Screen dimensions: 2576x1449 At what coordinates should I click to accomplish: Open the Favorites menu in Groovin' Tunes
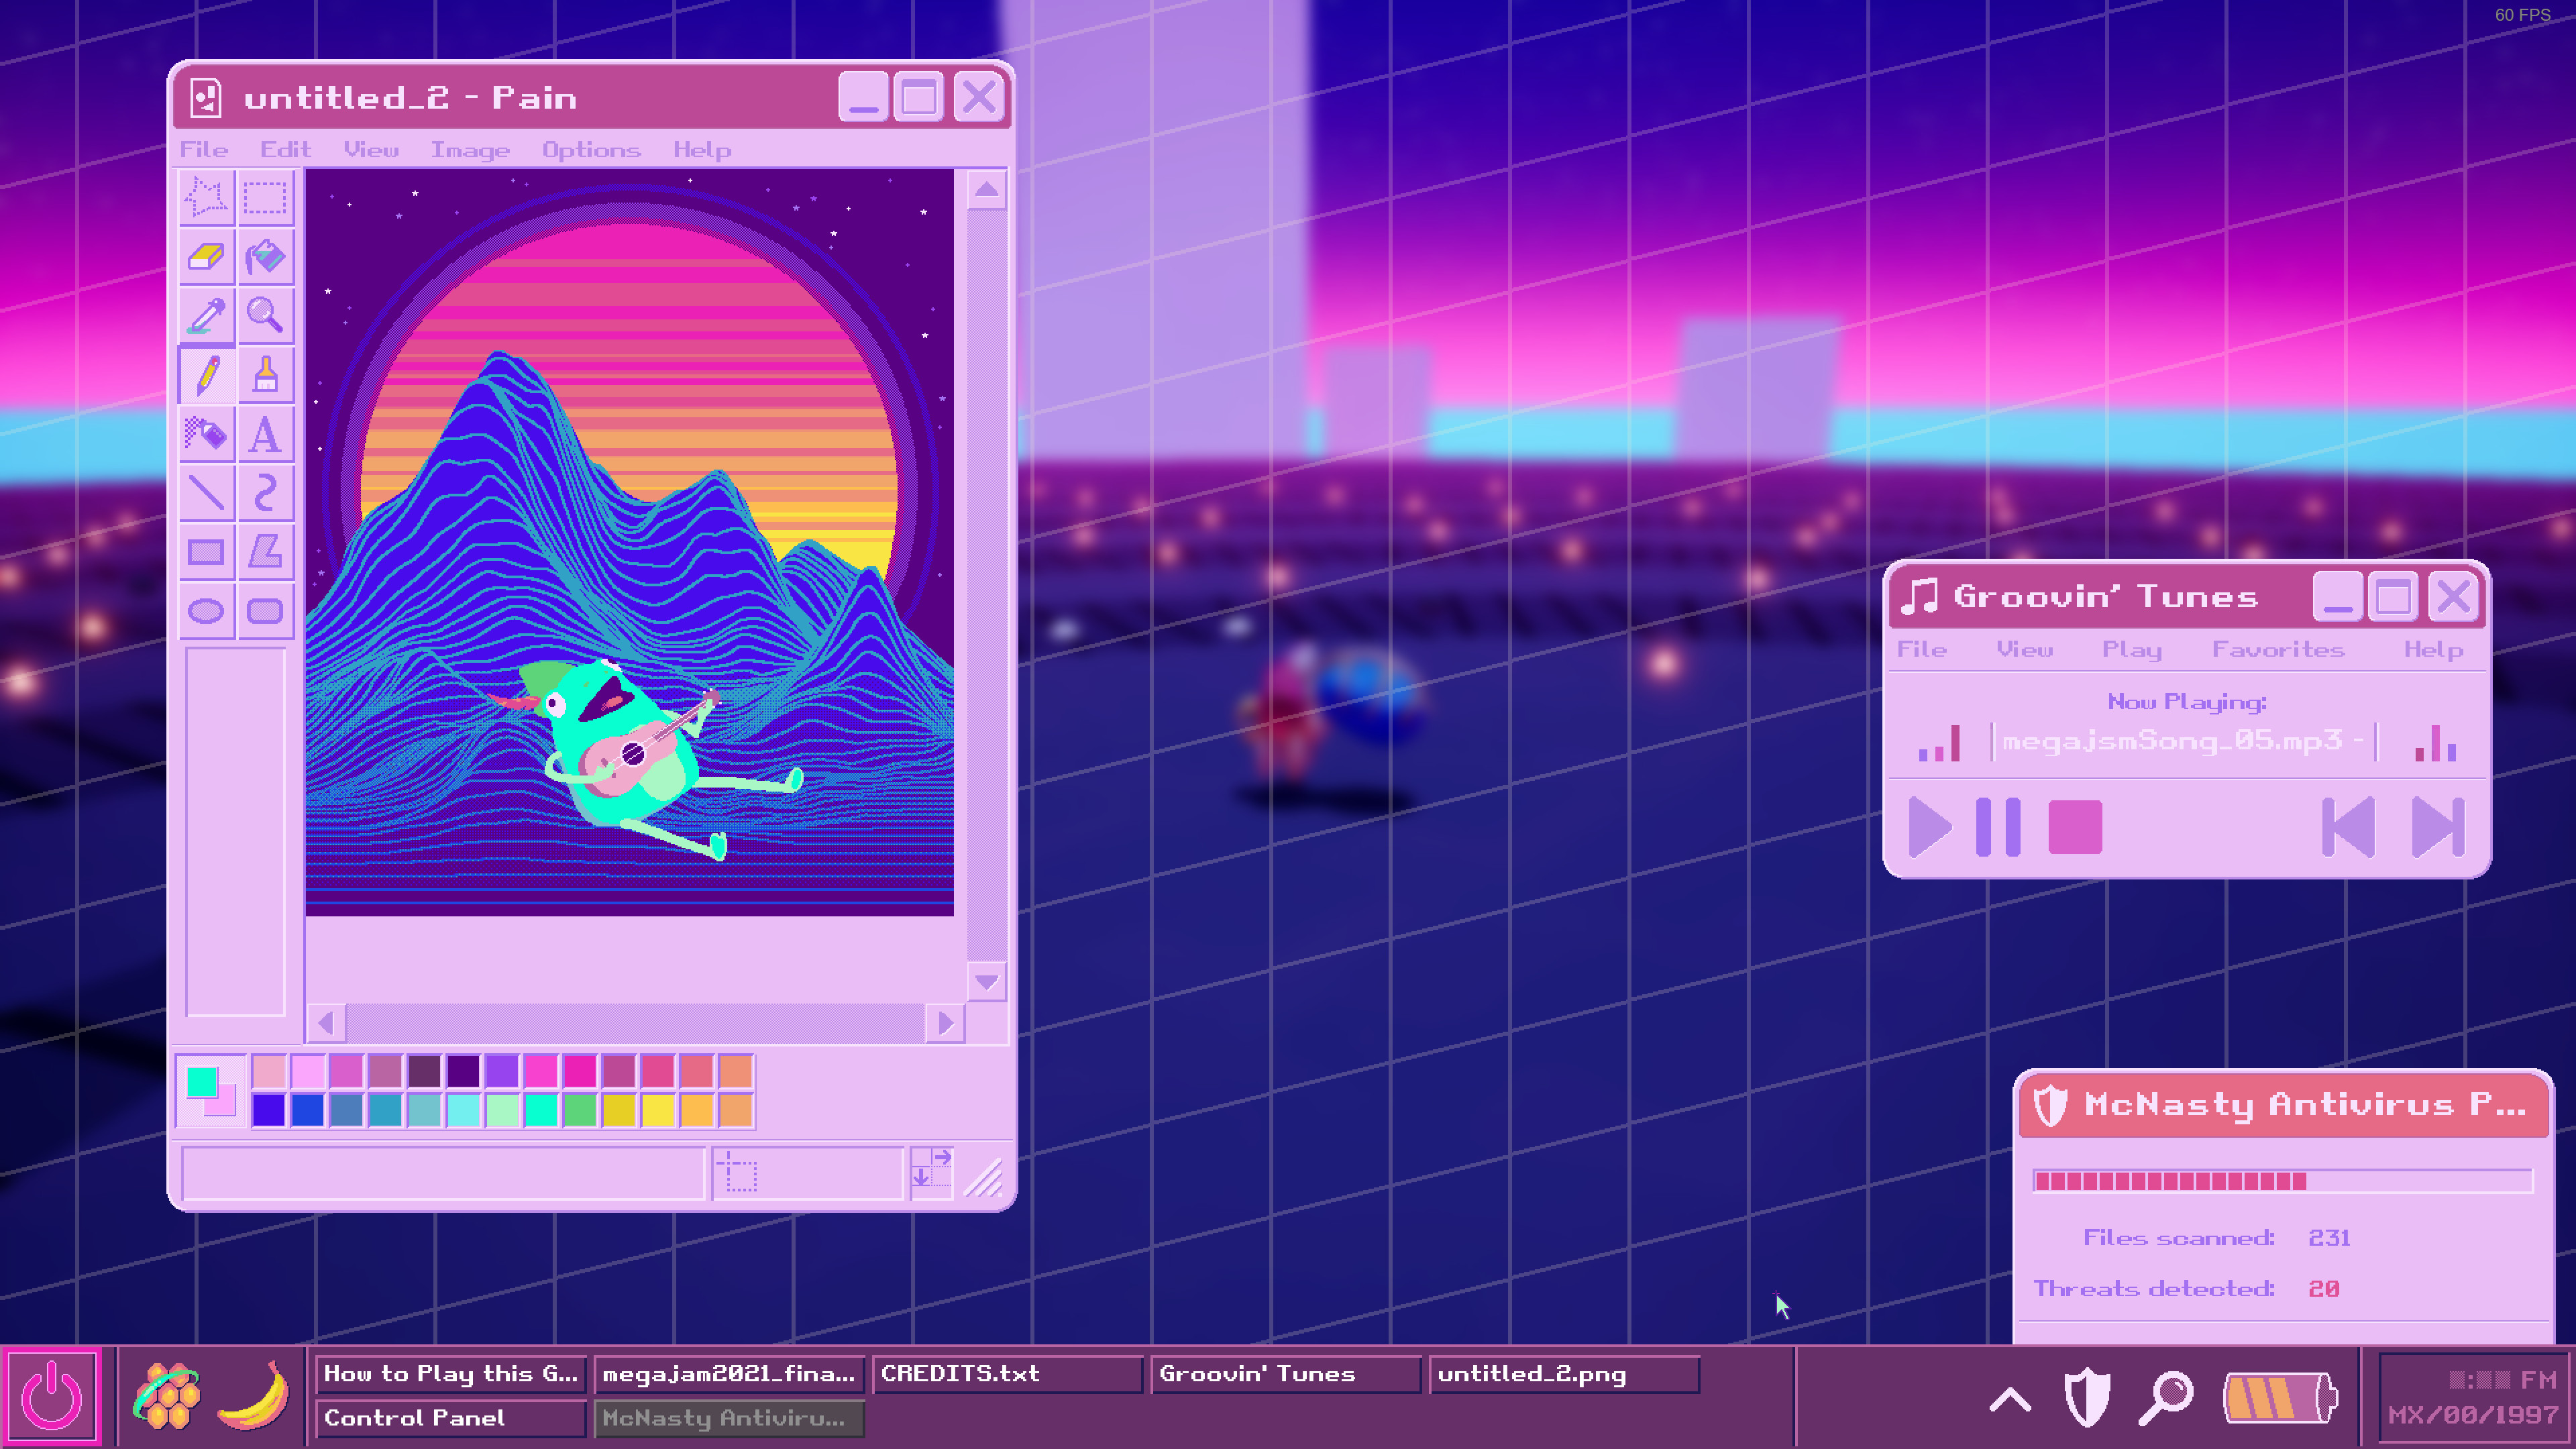[2280, 649]
